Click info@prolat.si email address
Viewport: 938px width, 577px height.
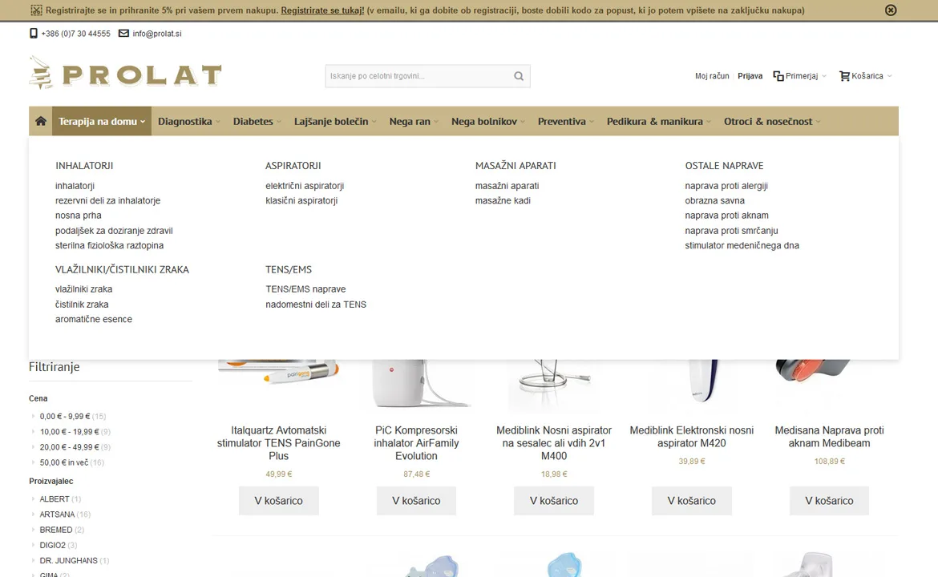[156, 34]
